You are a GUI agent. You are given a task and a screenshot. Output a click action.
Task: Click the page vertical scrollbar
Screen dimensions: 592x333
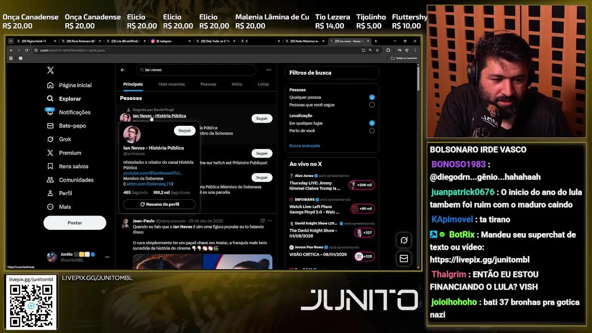[418, 79]
